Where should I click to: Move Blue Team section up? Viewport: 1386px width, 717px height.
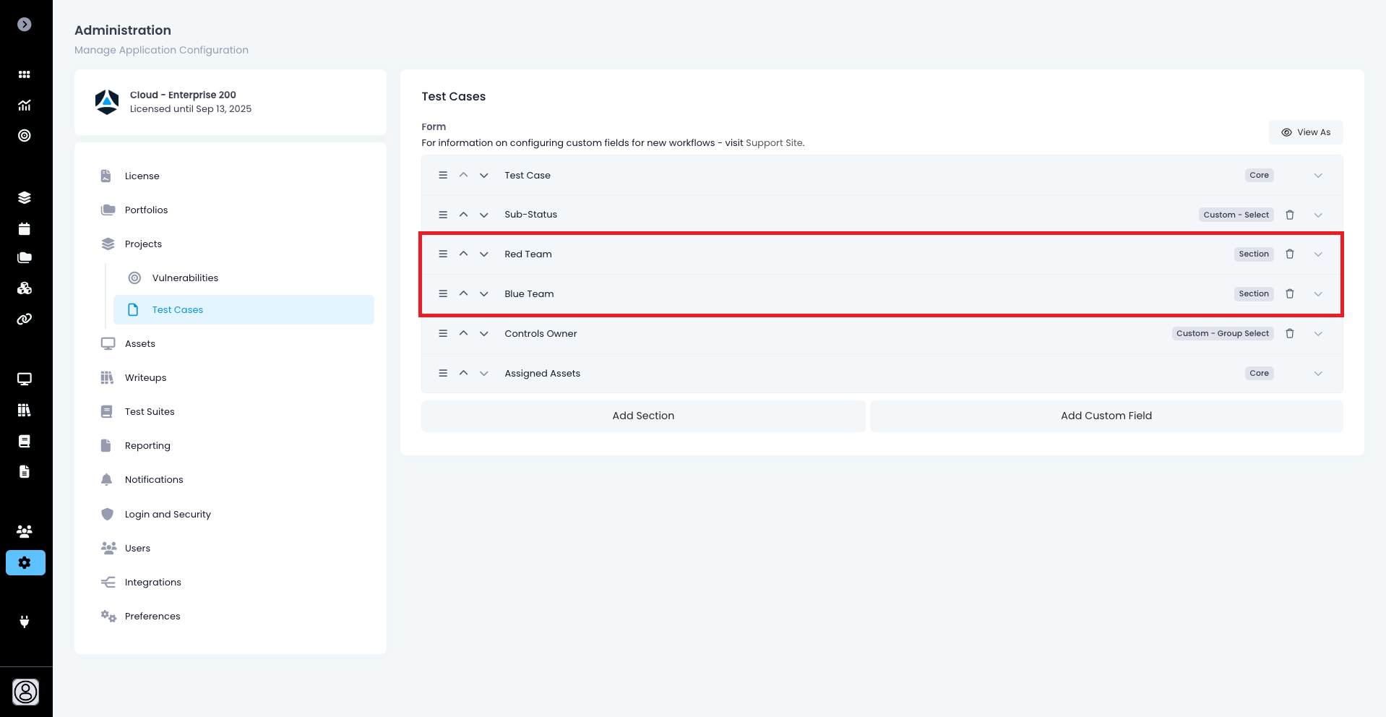coord(463,293)
